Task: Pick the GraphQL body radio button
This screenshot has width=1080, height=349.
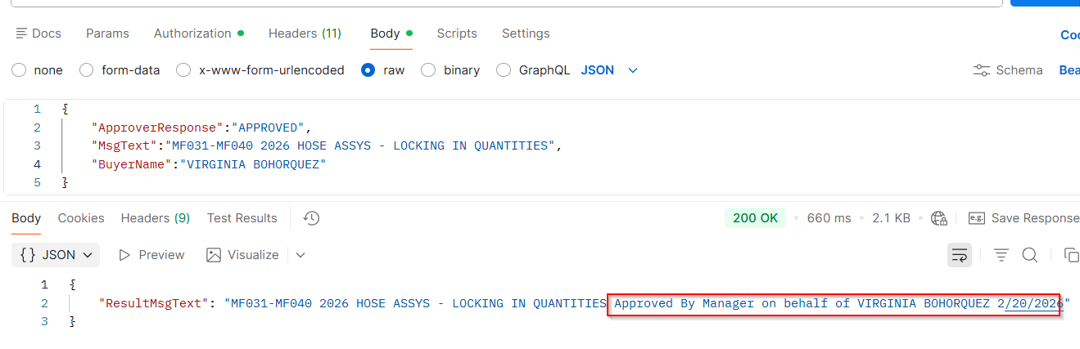Action: (x=504, y=70)
